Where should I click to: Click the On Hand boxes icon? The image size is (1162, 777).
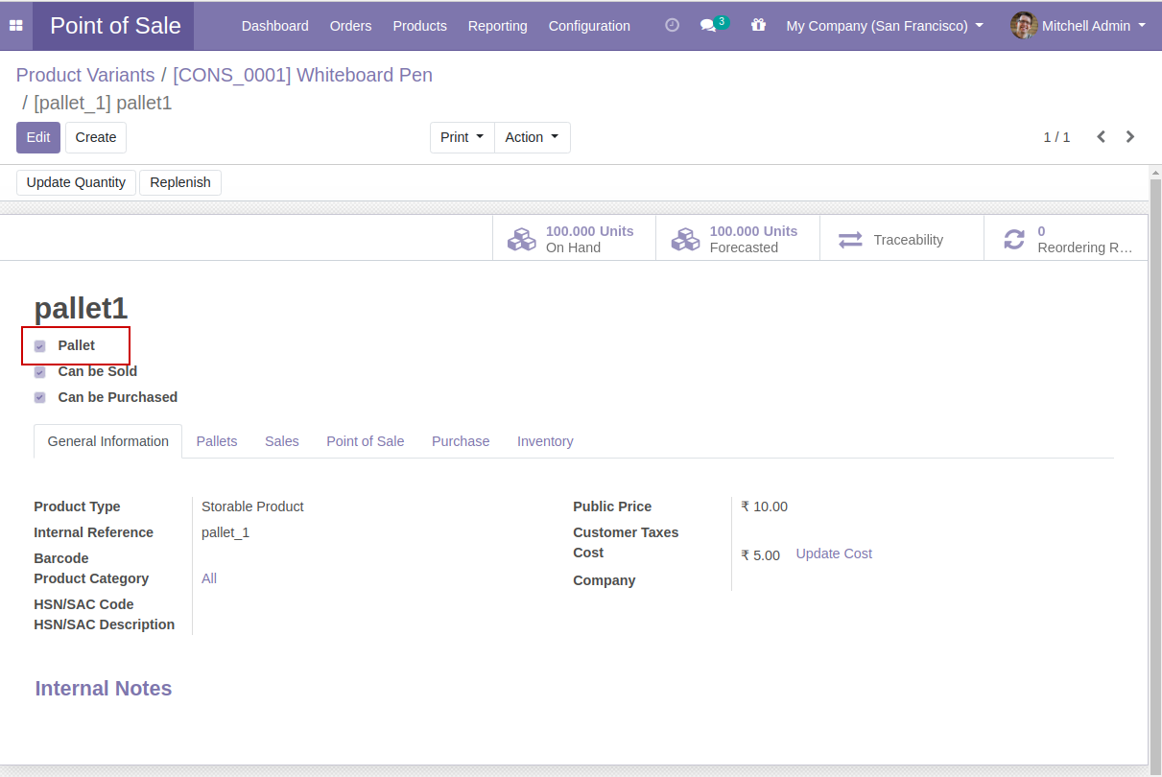coord(522,239)
